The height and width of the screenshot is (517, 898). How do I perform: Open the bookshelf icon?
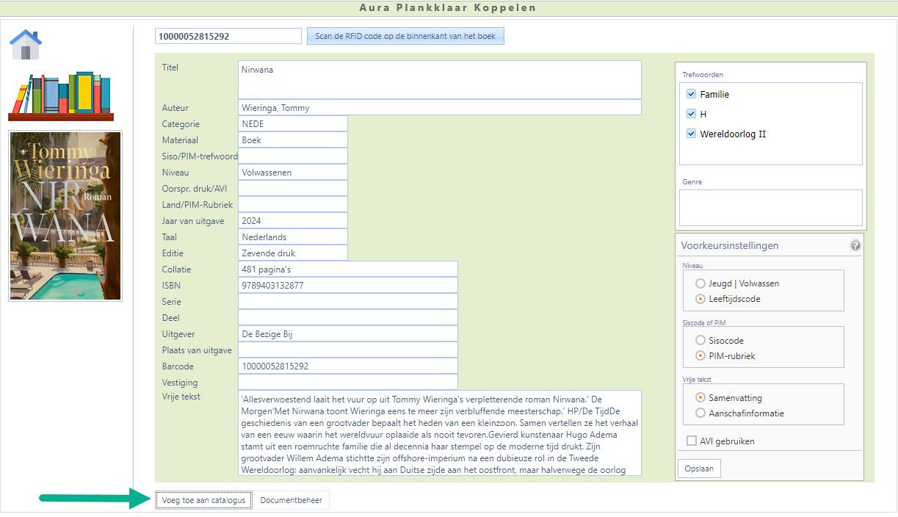click(61, 96)
